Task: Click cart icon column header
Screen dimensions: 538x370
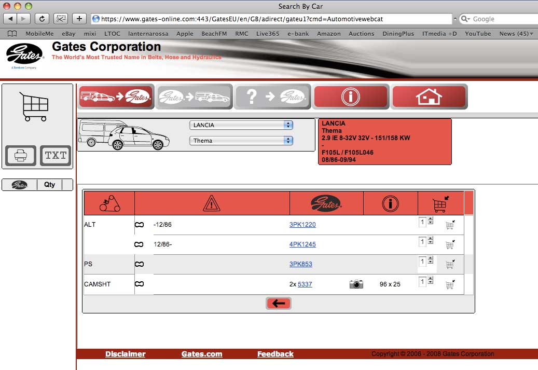Action: click(x=441, y=203)
